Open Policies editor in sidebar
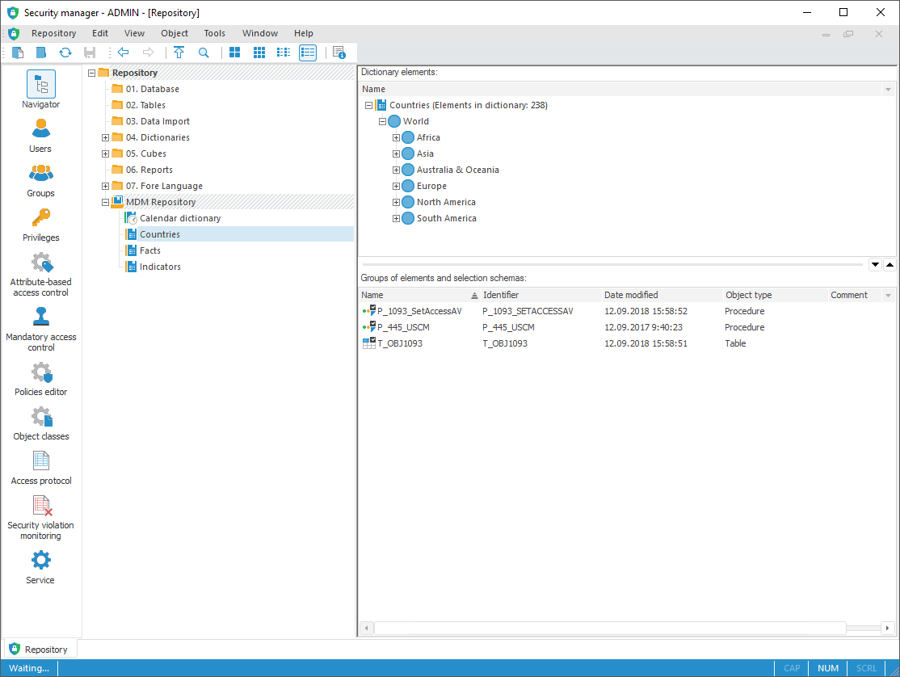 pos(40,378)
